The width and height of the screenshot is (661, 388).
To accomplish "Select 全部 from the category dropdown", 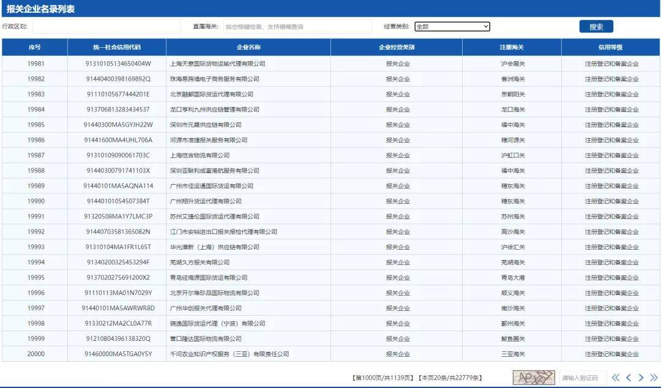I will pyautogui.click(x=441, y=26).
